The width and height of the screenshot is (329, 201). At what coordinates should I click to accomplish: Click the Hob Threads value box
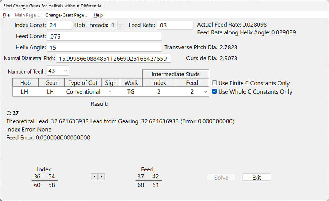click(x=113, y=25)
